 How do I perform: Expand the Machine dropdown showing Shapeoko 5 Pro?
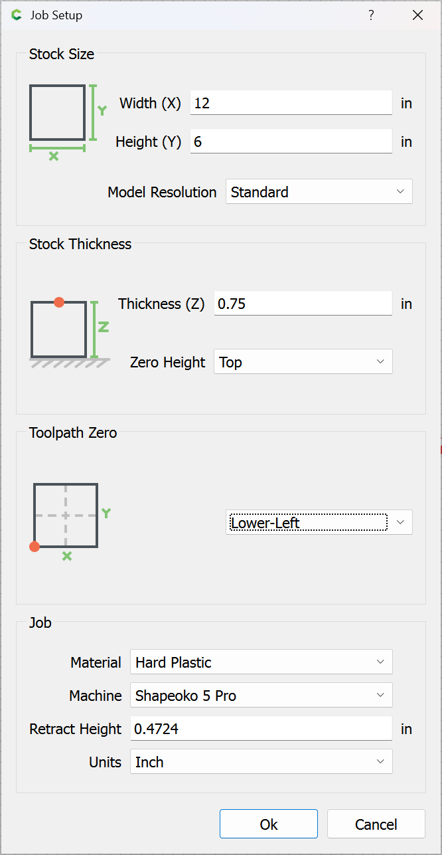pyautogui.click(x=261, y=696)
